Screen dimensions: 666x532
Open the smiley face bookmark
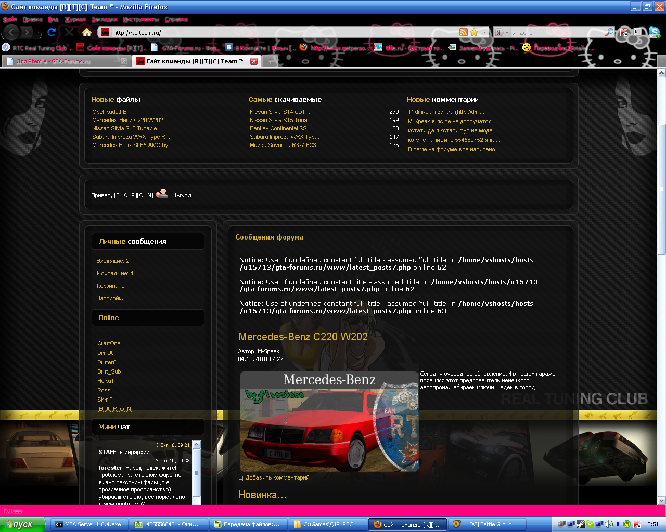tap(527, 48)
